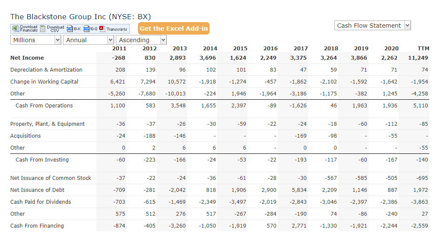Click 2020 PP&E value -112
Image resolution: width=440 pixels, height=237 pixels.
[392, 124]
